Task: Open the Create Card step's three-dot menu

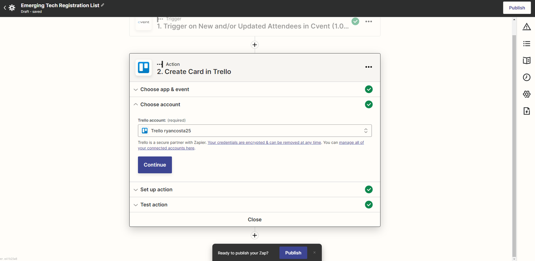Action: (x=368, y=67)
